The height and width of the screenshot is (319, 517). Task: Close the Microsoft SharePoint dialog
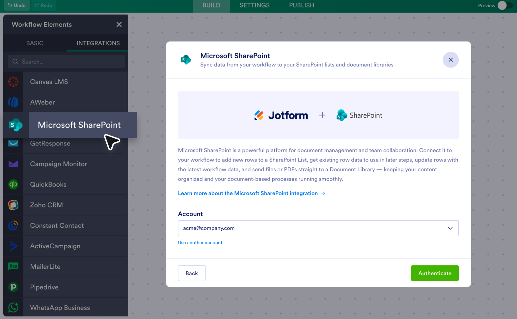pyautogui.click(x=450, y=60)
